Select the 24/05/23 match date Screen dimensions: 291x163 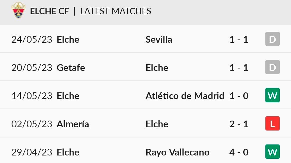tap(32, 39)
